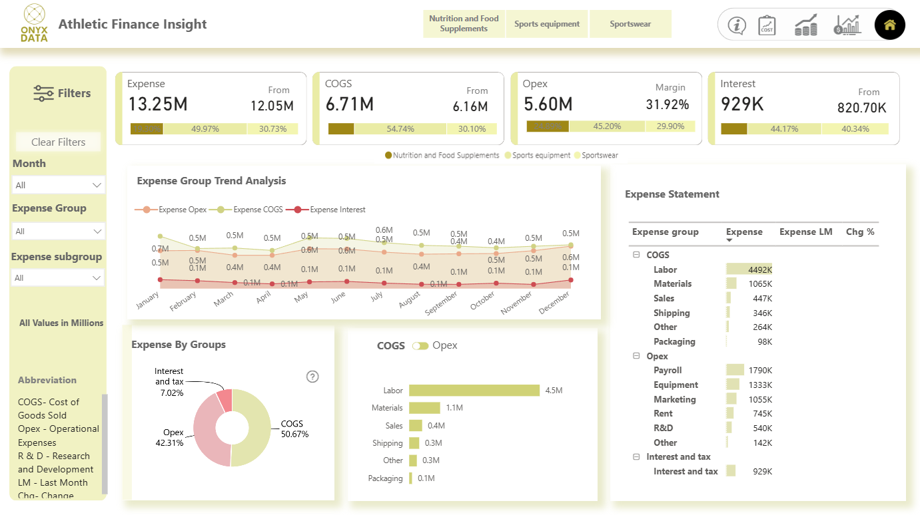
Task: Click the Filters sliders icon
Action: click(43, 93)
